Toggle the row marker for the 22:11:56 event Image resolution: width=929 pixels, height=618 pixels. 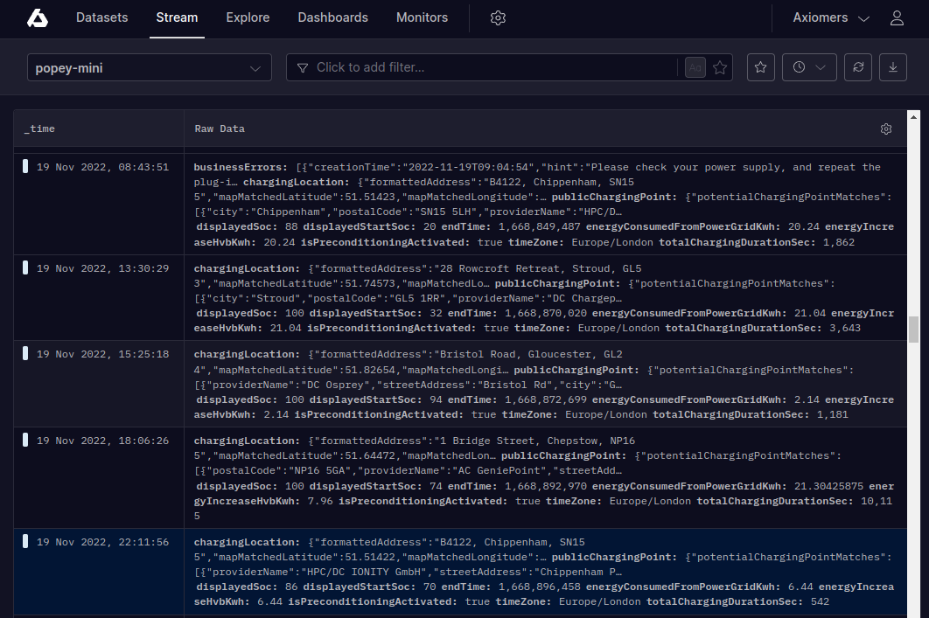click(x=25, y=541)
